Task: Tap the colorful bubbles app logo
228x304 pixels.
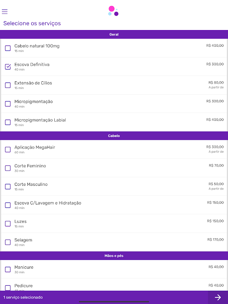Action: click(113, 11)
